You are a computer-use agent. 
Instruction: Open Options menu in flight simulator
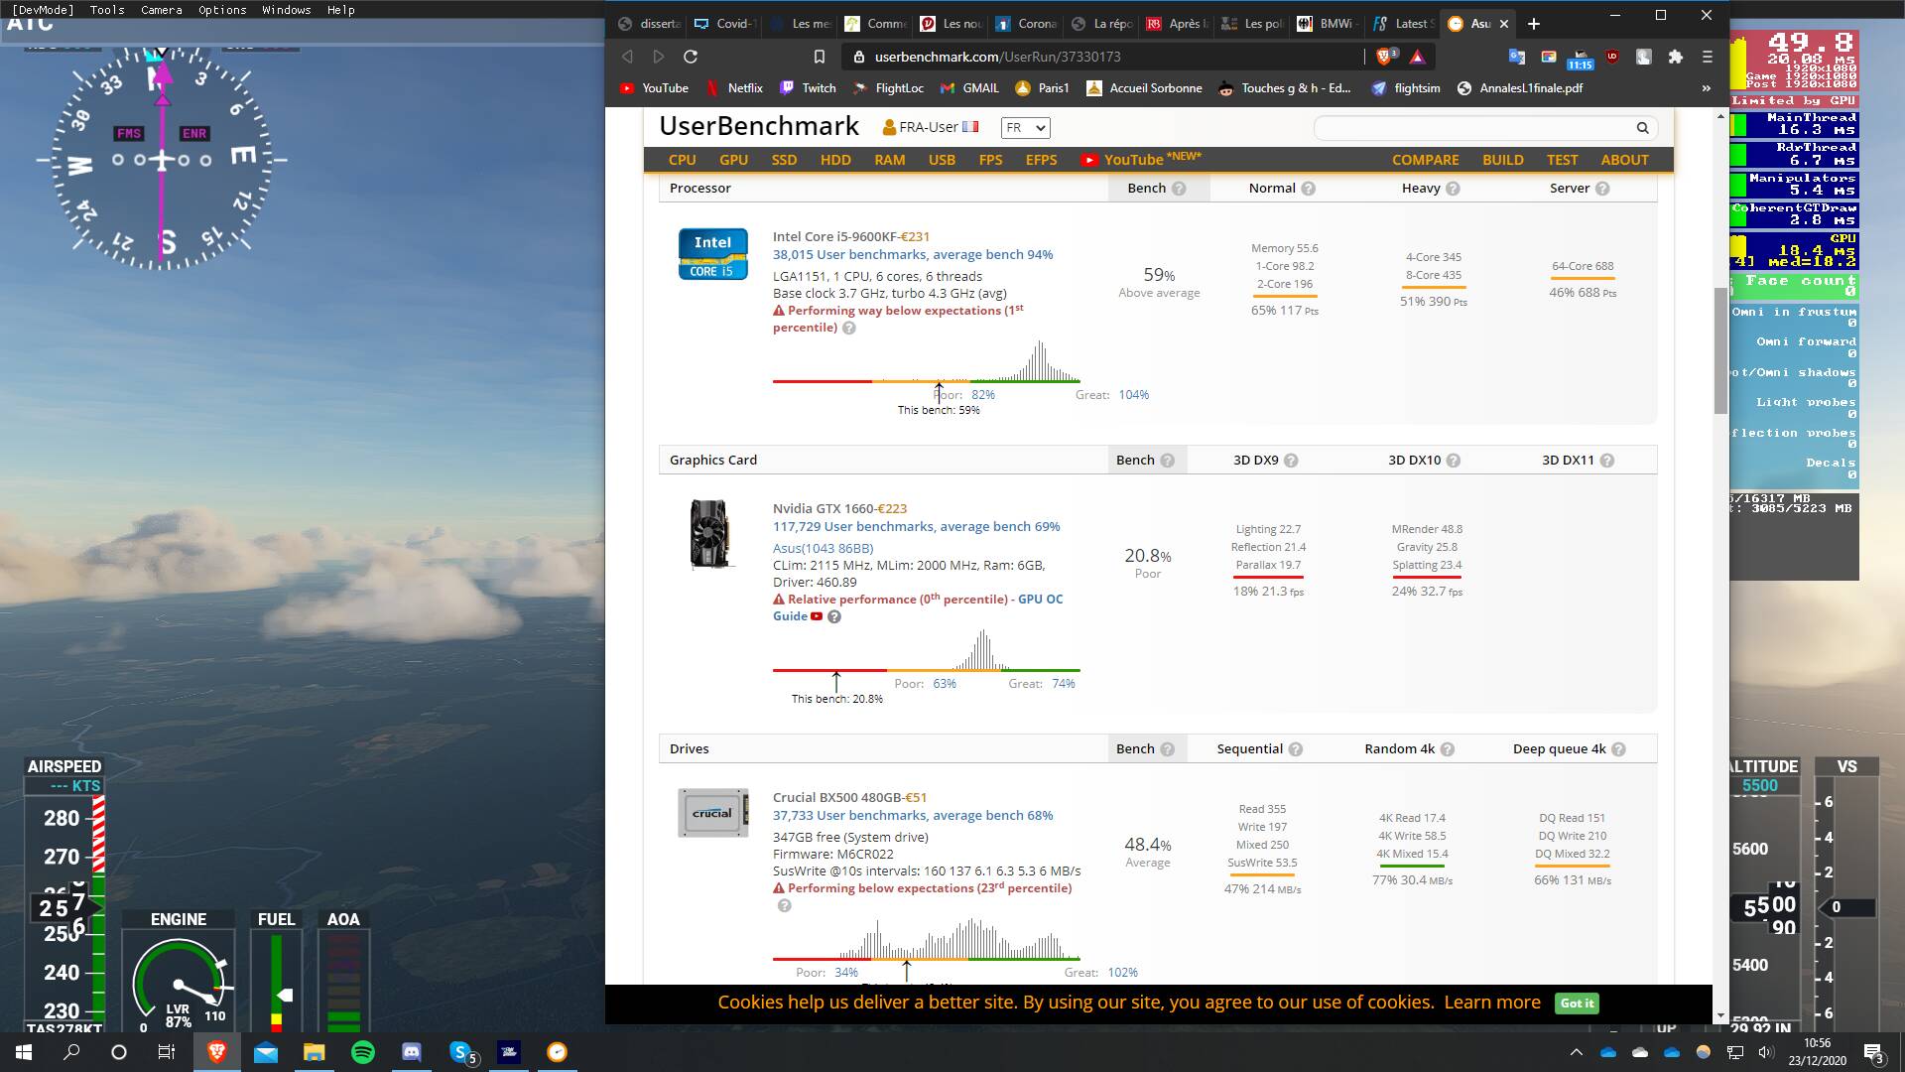pos(222,10)
